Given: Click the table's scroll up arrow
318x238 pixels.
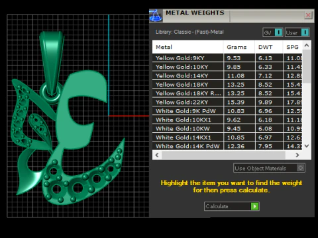Looking at the screenshot, I should (x=307, y=46).
